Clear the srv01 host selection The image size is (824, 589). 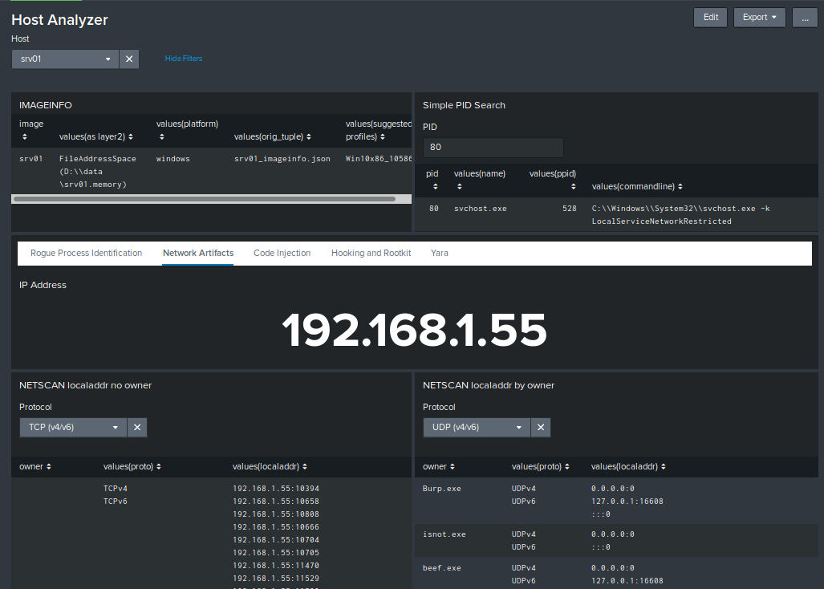129,59
